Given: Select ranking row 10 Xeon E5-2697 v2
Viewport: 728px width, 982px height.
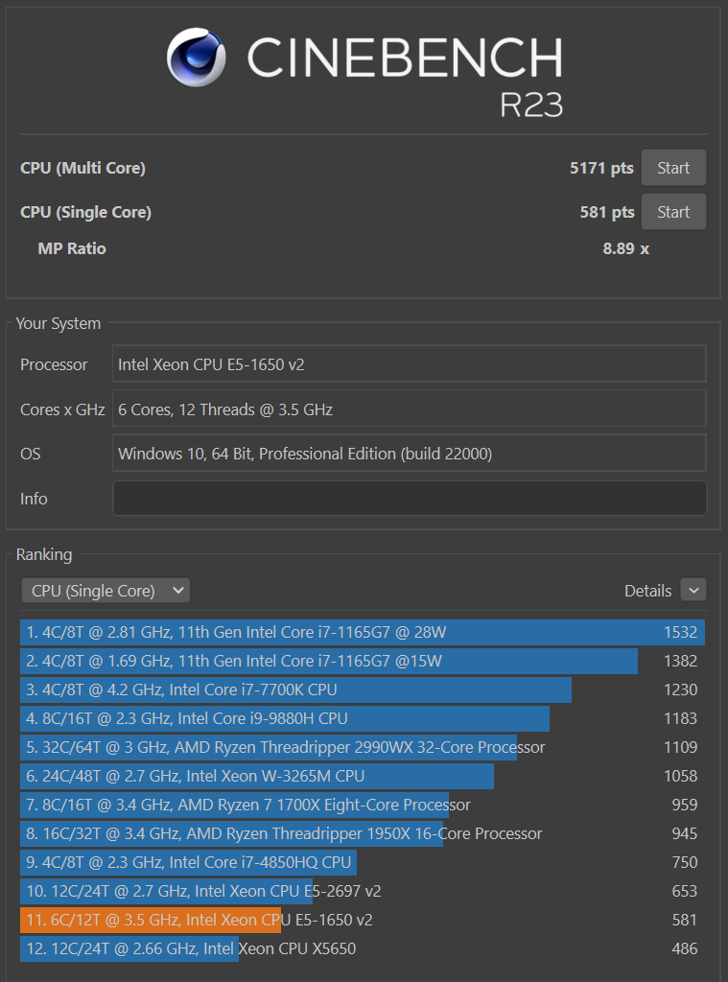Looking at the screenshot, I should point(363,892).
